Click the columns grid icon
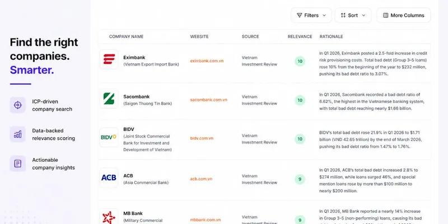 point(385,16)
